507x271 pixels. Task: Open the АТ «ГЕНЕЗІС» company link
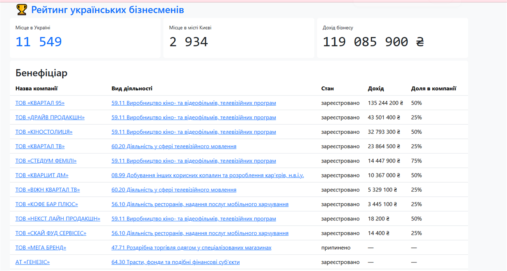click(32, 262)
